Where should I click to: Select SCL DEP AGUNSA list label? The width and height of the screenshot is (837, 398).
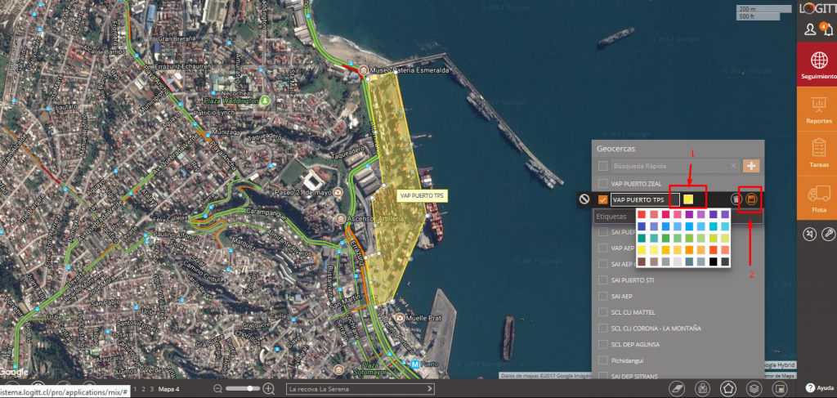(635, 345)
